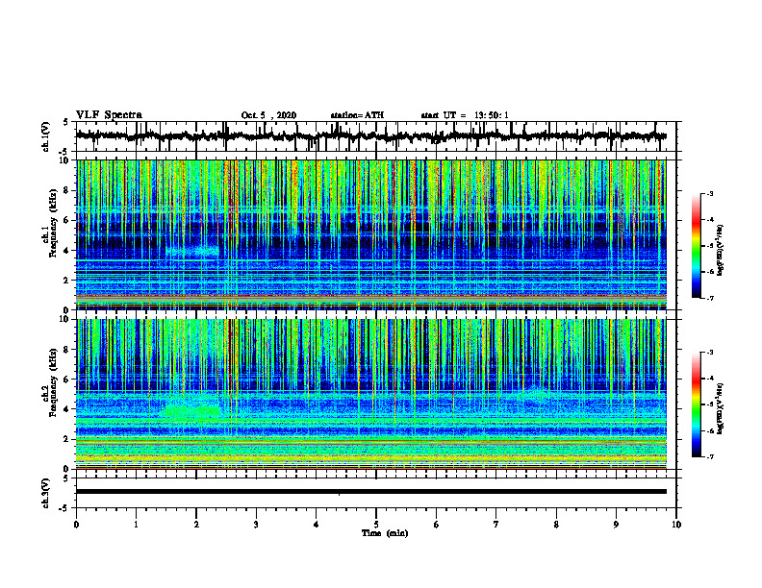Click the ch.1 spectrogram color scale bar
762x588 pixels.
[x=696, y=246]
